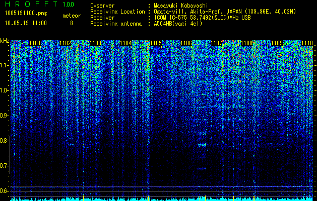Click the 'Ovserver' field label
The height and width of the screenshot is (201, 317).
pos(102,6)
